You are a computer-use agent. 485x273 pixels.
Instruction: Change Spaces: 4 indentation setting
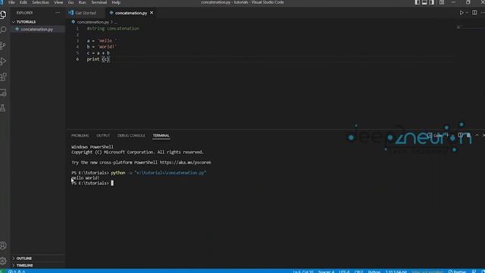pos(327,271)
